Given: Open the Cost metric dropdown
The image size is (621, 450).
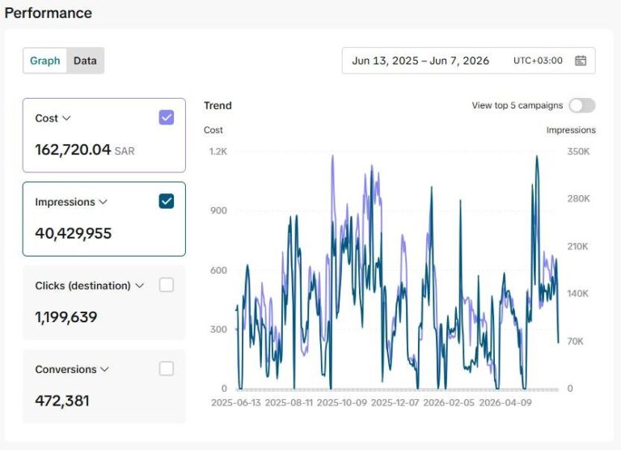Looking at the screenshot, I should 53,118.
